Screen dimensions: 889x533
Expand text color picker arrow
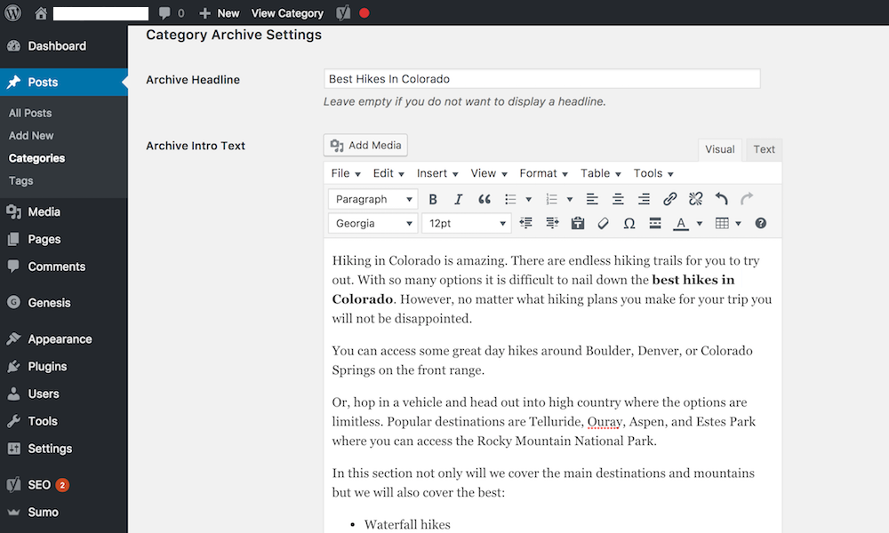pos(700,223)
